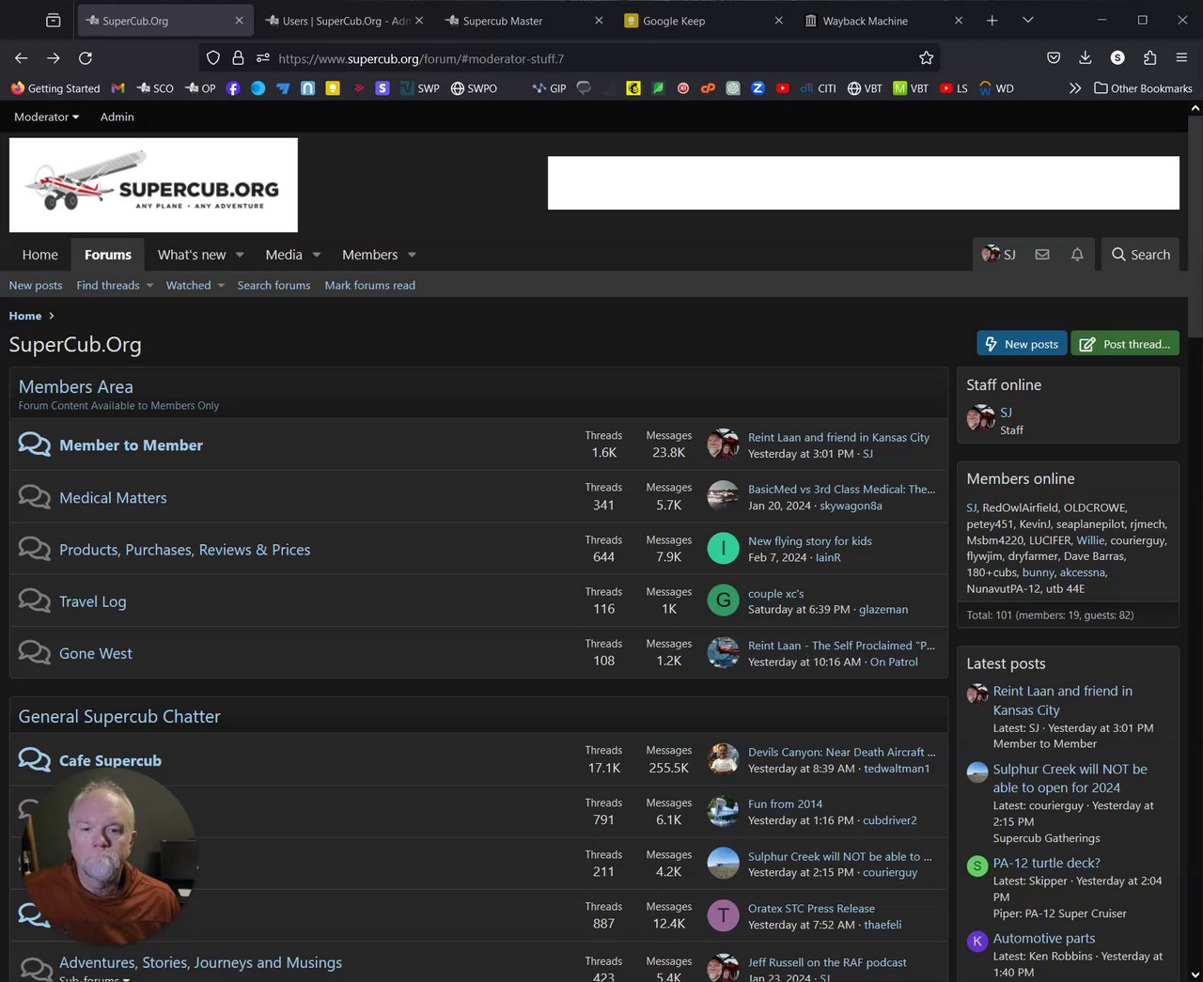Open member Willie's profile in Members online
Viewport: 1203px width, 982px height.
coord(1090,540)
